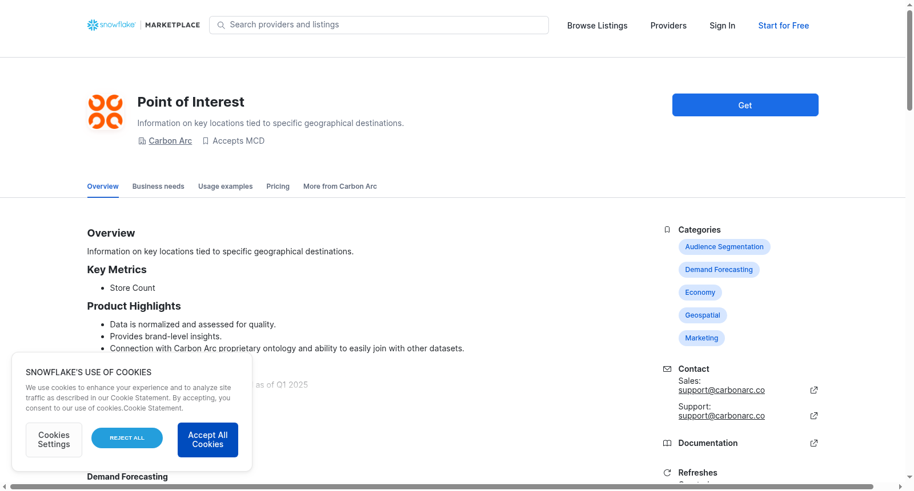This screenshot has width=914, height=491.
Task: Open Cookies Settings in the cookie banner
Action: click(x=54, y=440)
